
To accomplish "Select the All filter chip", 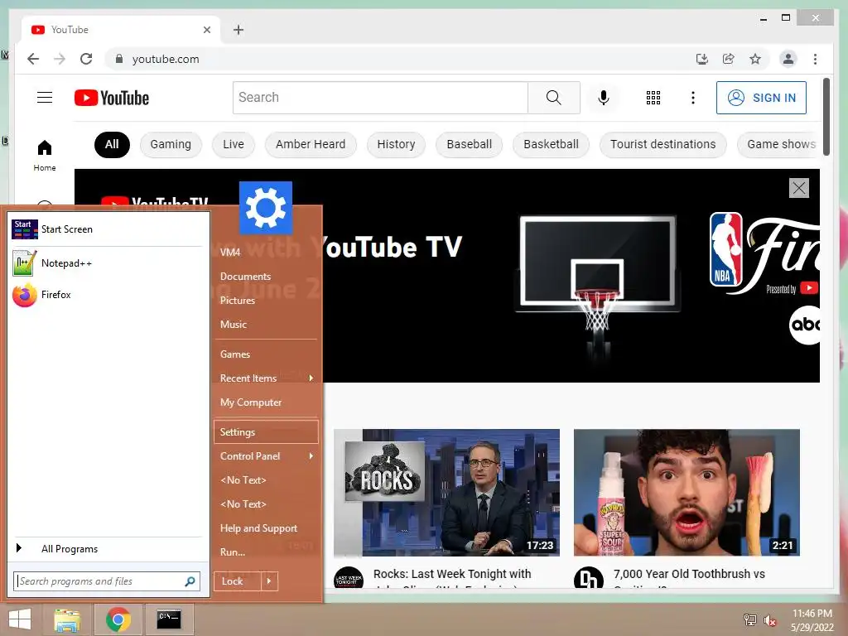I will point(112,144).
